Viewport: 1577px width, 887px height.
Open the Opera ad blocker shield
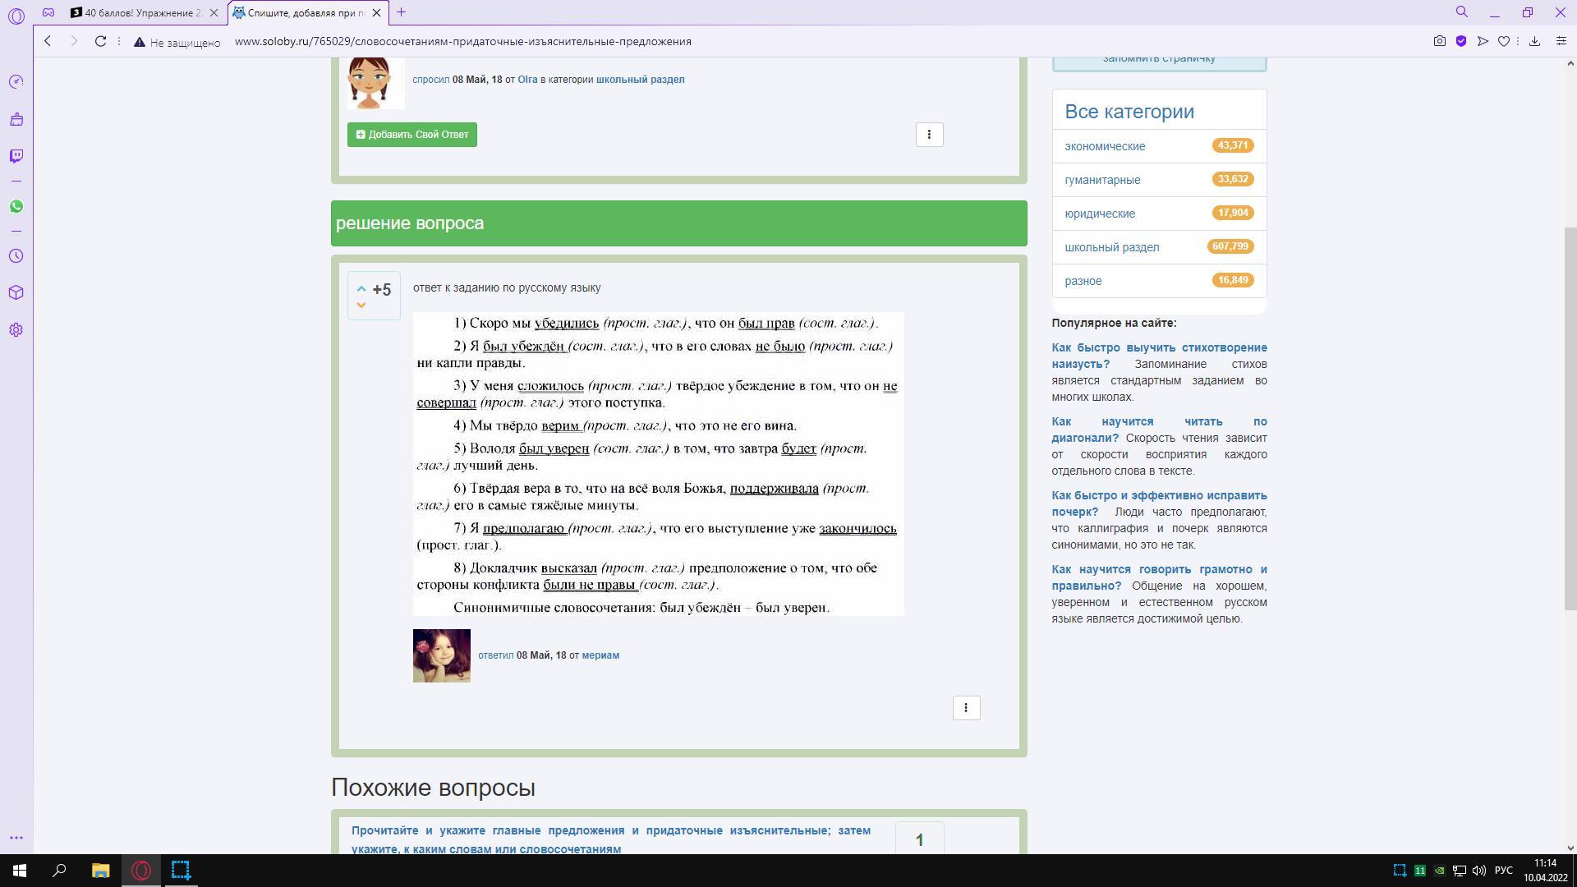(x=1461, y=41)
